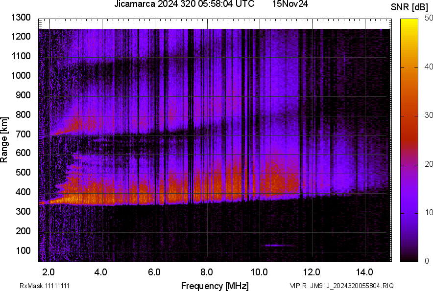Click the colorbar tick label '30'
This screenshot has width=433, height=291.
429,115
